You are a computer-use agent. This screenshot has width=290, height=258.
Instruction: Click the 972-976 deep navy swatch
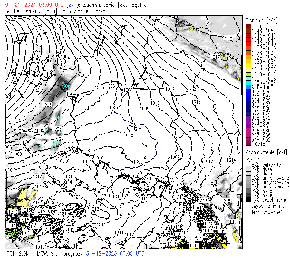point(248,114)
